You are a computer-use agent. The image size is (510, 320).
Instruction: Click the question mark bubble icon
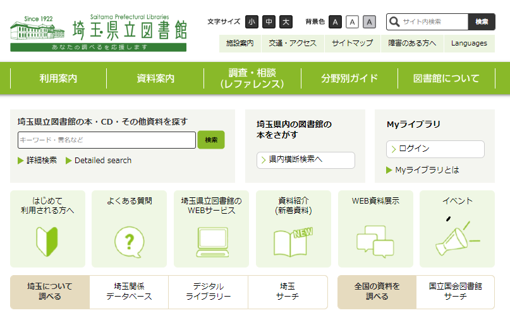(130, 242)
